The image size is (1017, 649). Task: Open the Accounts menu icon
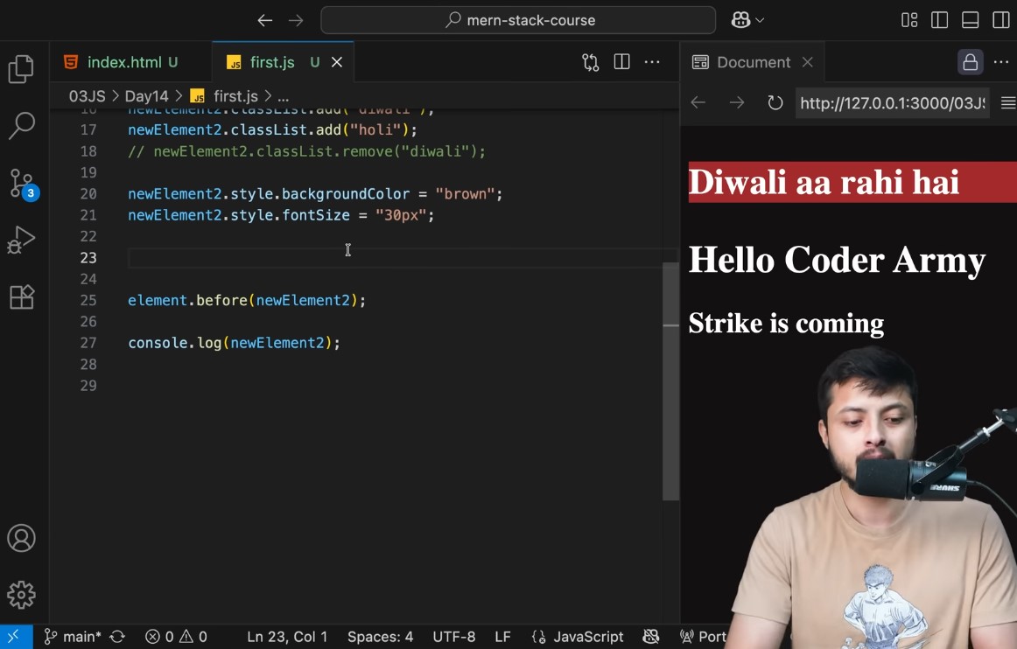pyautogui.click(x=21, y=538)
